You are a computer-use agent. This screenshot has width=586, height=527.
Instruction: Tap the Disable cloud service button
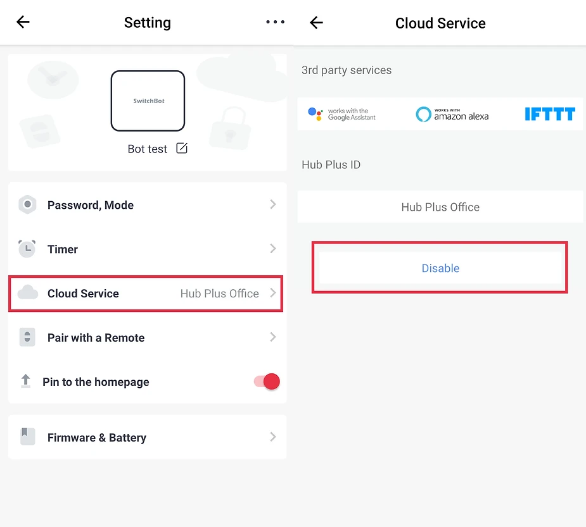(x=440, y=268)
